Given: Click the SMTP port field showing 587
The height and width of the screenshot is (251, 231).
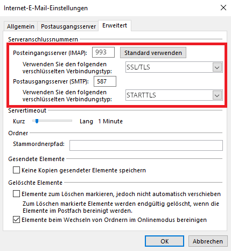Looking at the screenshot, I should [105, 81].
